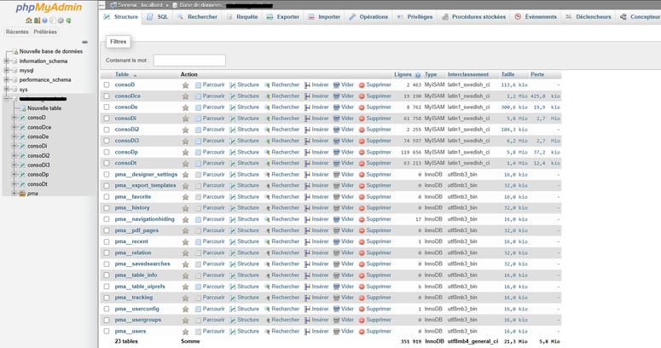
Task: Click Vider icon for pma__recent row
Action: (x=336, y=241)
